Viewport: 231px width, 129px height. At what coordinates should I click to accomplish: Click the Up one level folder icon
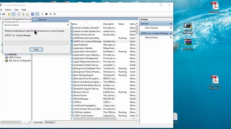click(9, 14)
